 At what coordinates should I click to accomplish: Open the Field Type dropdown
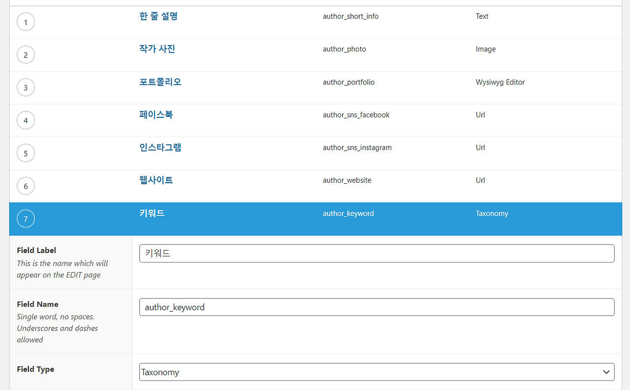[377, 372]
